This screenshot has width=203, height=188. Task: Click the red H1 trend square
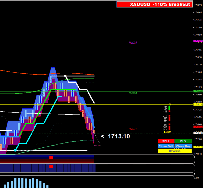click(169, 118)
